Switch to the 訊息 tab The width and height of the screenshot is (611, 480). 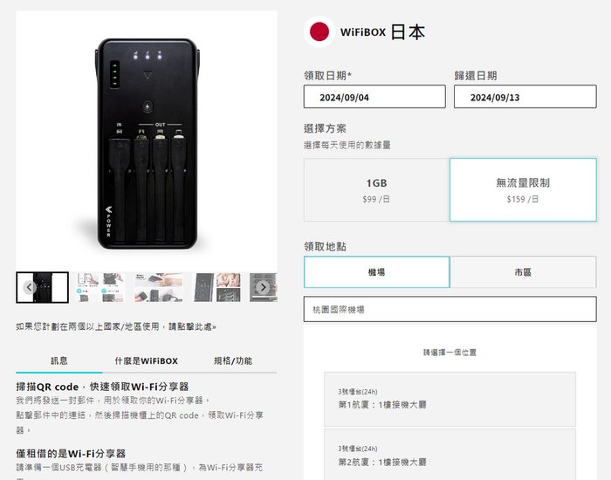59,360
